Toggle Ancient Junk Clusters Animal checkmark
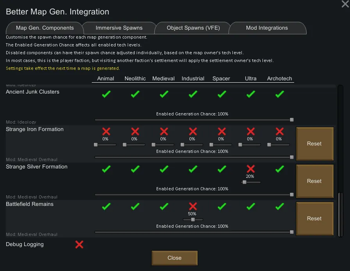The width and height of the screenshot is (350, 271). point(106,94)
